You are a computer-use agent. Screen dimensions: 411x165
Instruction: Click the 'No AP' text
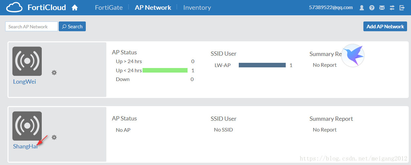coord(123,130)
